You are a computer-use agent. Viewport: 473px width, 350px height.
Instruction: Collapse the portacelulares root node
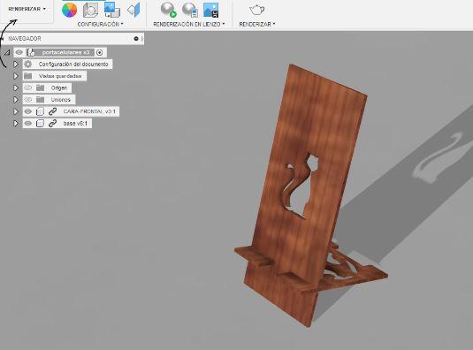7,53
